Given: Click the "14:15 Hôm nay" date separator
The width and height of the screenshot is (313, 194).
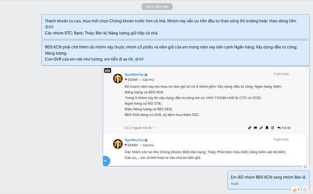Looking at the screenshot, I should tap(156, 7).
